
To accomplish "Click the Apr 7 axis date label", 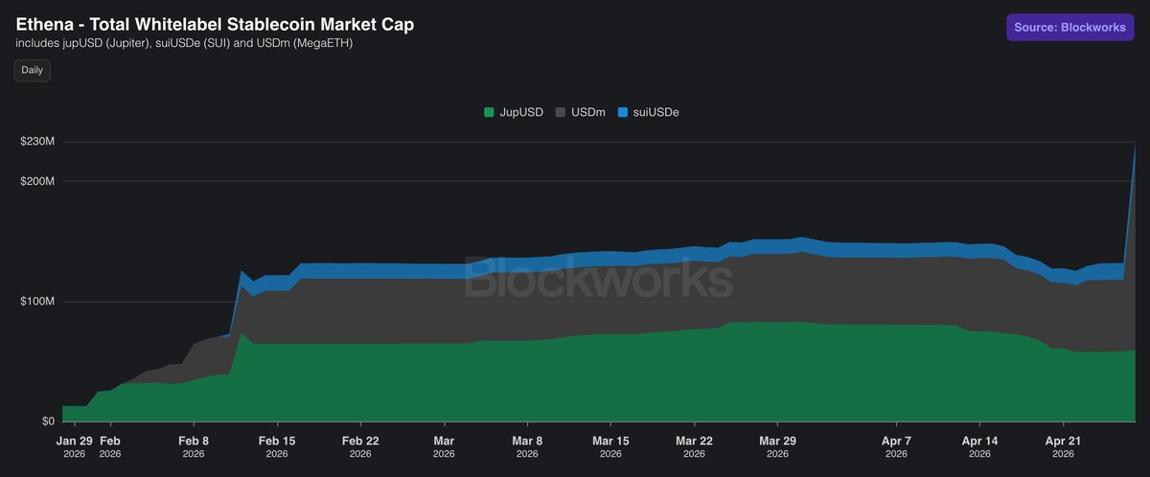I will point(896,446).
